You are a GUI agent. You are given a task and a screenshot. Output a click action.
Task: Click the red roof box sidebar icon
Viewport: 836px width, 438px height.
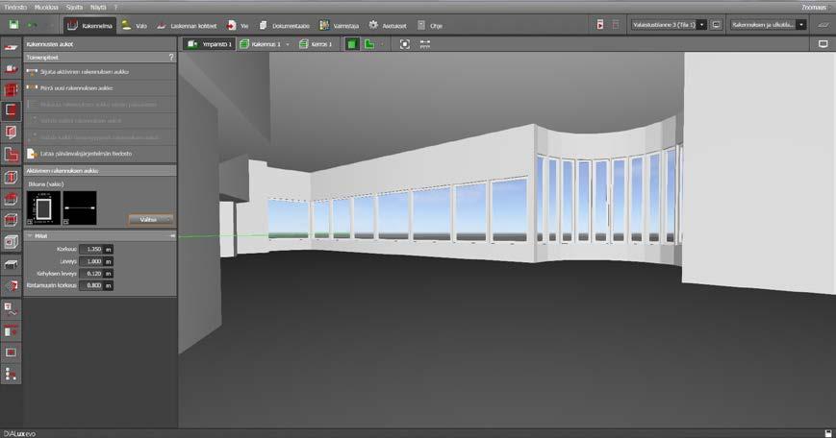pos(11,199)
